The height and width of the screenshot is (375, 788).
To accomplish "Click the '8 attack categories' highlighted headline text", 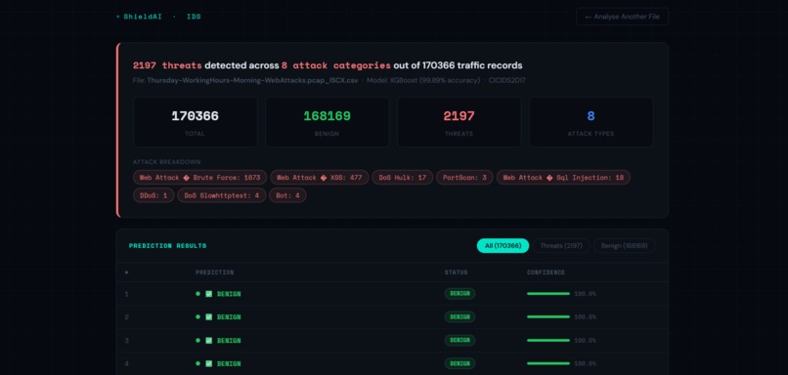I will pyautogui.click(x=335, y=65).
